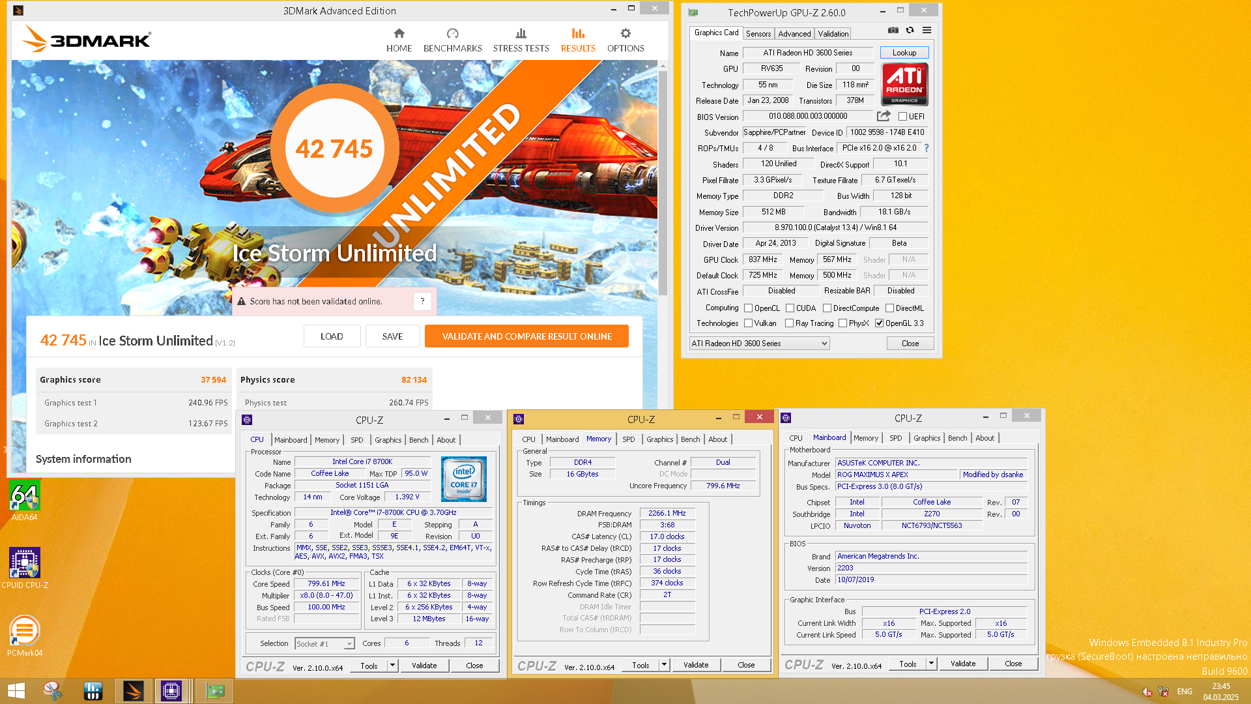Toggle DirectCompute checkbox
1251x704 pixels.
(x=827, y=308)
